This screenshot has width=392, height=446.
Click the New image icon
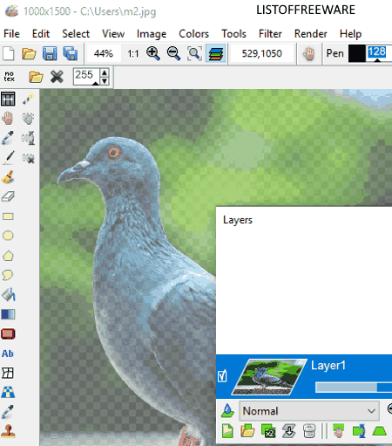tap(8, 53)
